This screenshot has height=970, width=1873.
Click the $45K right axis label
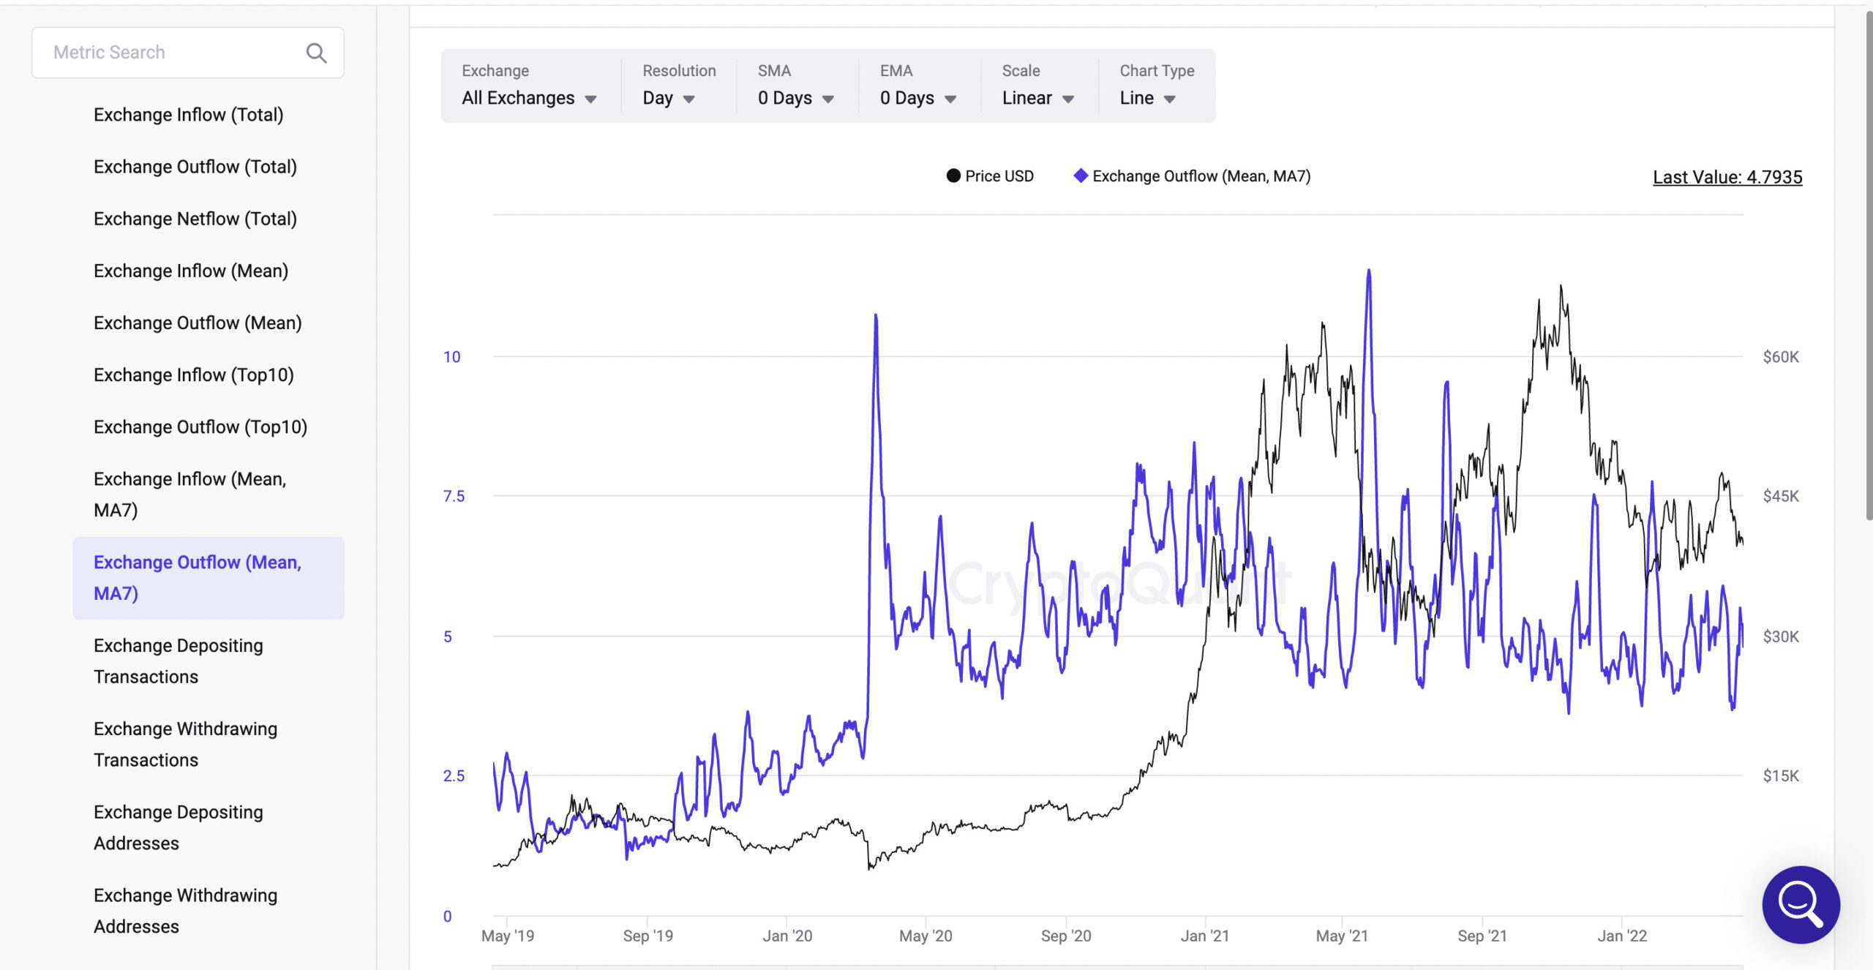tap(1781, 497)
